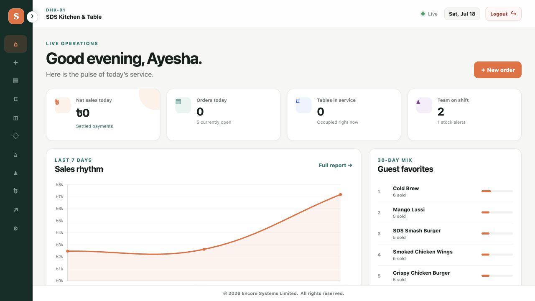
Task: Click the Good evening, Ayesha greeting
Action: (124, 59)
